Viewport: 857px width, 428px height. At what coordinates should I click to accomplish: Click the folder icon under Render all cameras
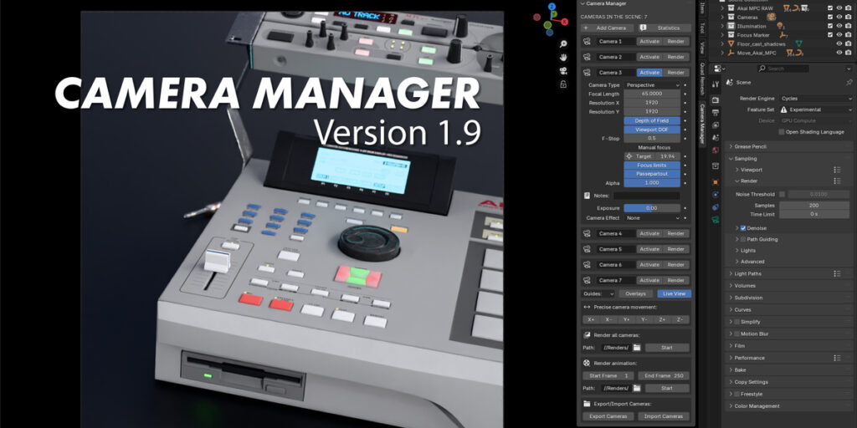(637, 348)
